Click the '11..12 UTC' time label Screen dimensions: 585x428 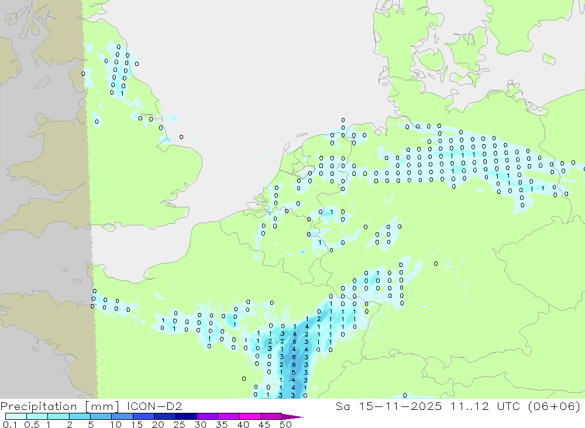tap(486, 406)
